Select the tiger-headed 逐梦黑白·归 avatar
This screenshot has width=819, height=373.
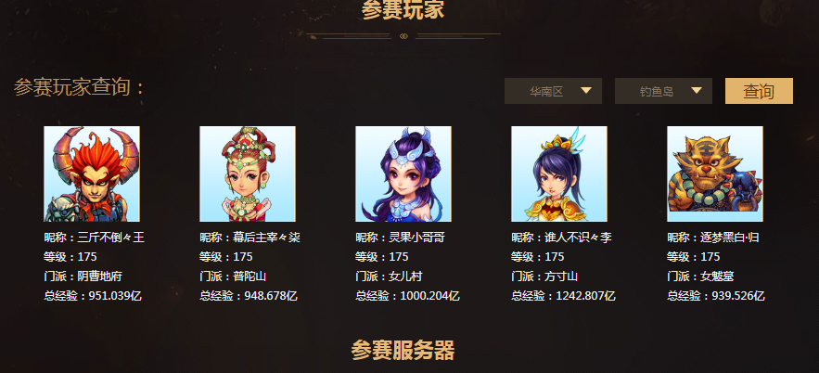tap(715, 174)
